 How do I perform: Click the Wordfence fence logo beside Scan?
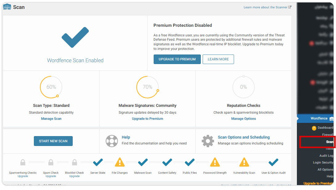(x=7, y=7)
